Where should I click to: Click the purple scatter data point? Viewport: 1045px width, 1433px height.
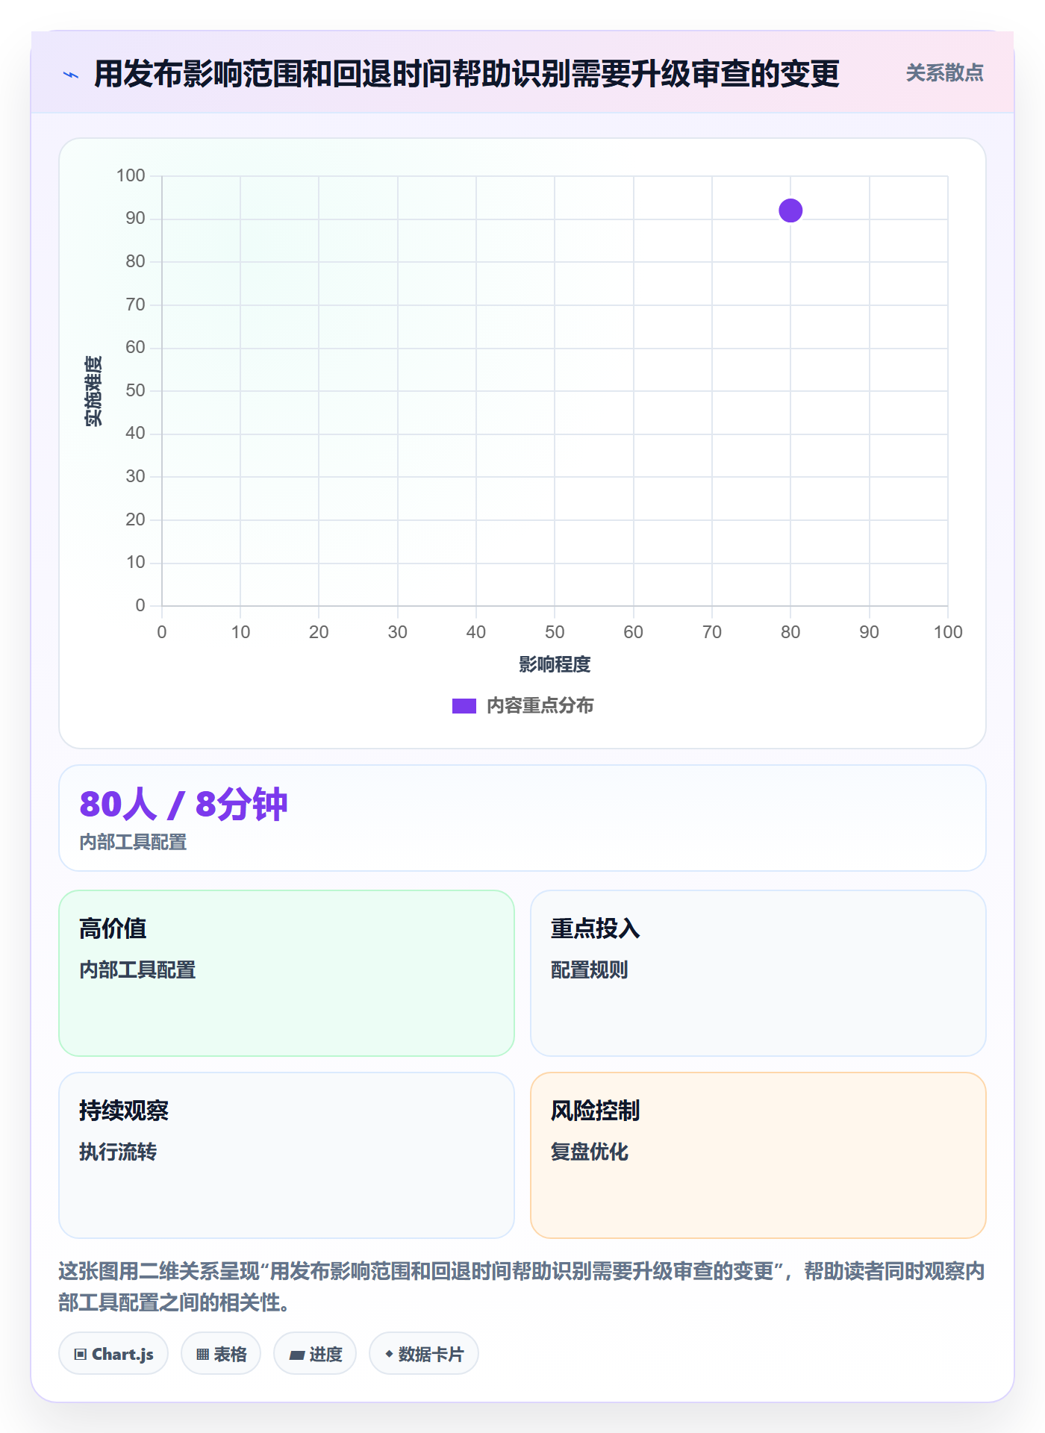pos(790,210)
